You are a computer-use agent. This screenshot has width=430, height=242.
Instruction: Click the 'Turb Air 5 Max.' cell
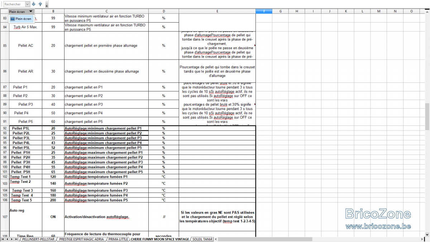25,27
